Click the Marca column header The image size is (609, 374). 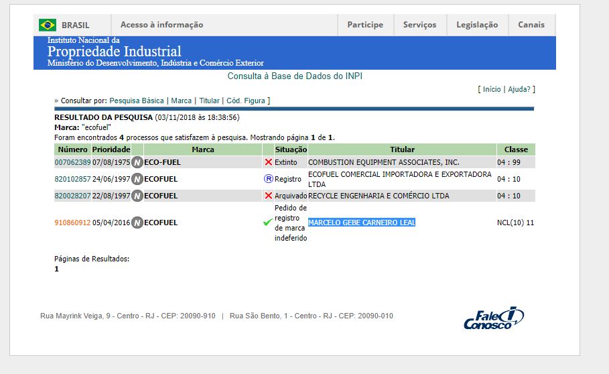pos(203,149)
